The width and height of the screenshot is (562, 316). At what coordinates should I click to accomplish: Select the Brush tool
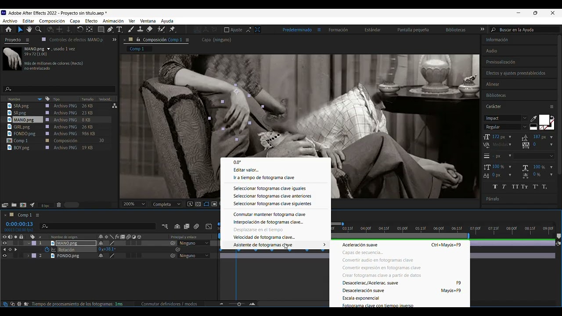click(131, 29)
